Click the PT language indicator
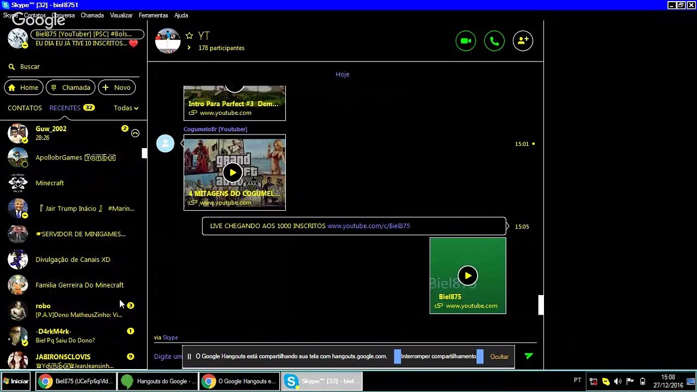This screenshot has width=697, height=392. pos(577,380)
